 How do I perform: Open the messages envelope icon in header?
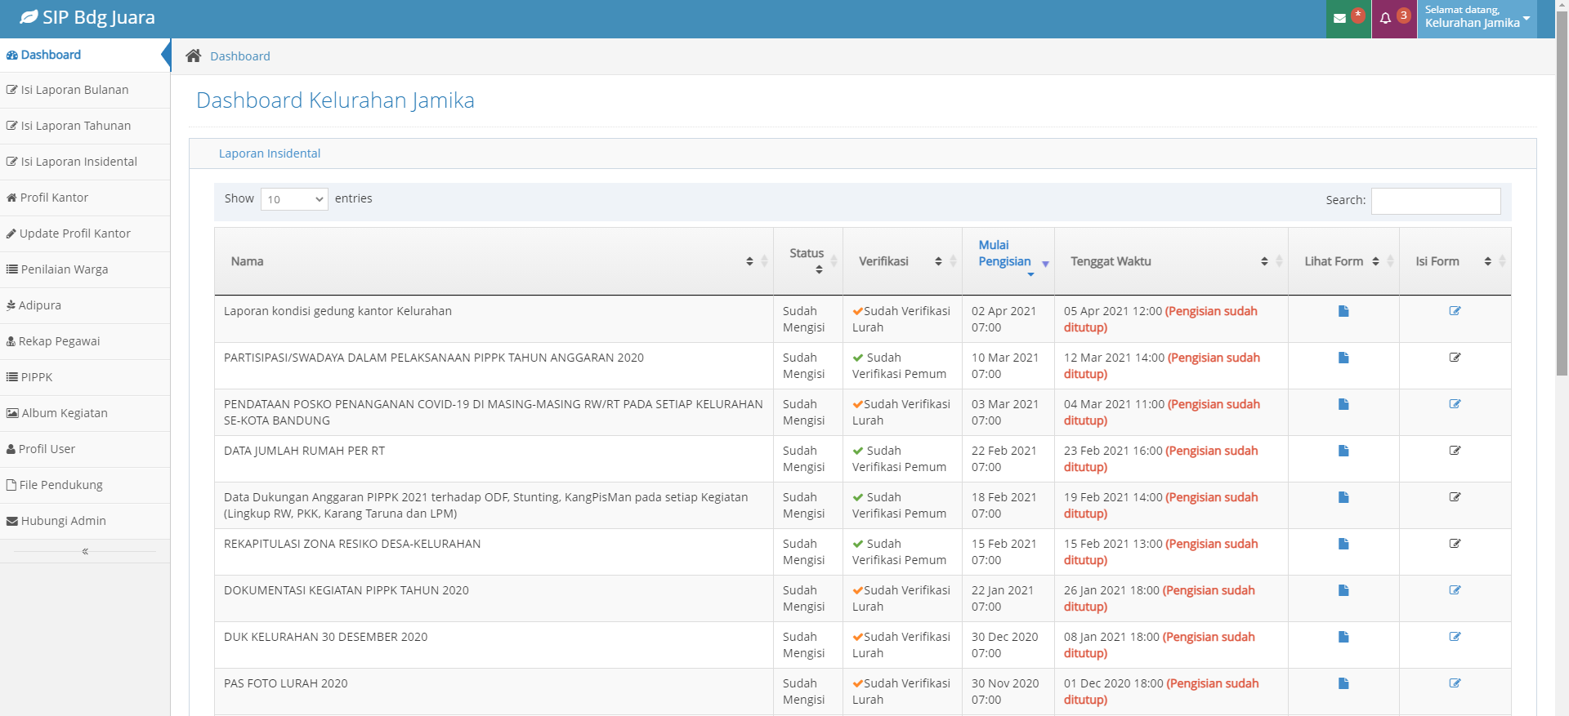1339,19
